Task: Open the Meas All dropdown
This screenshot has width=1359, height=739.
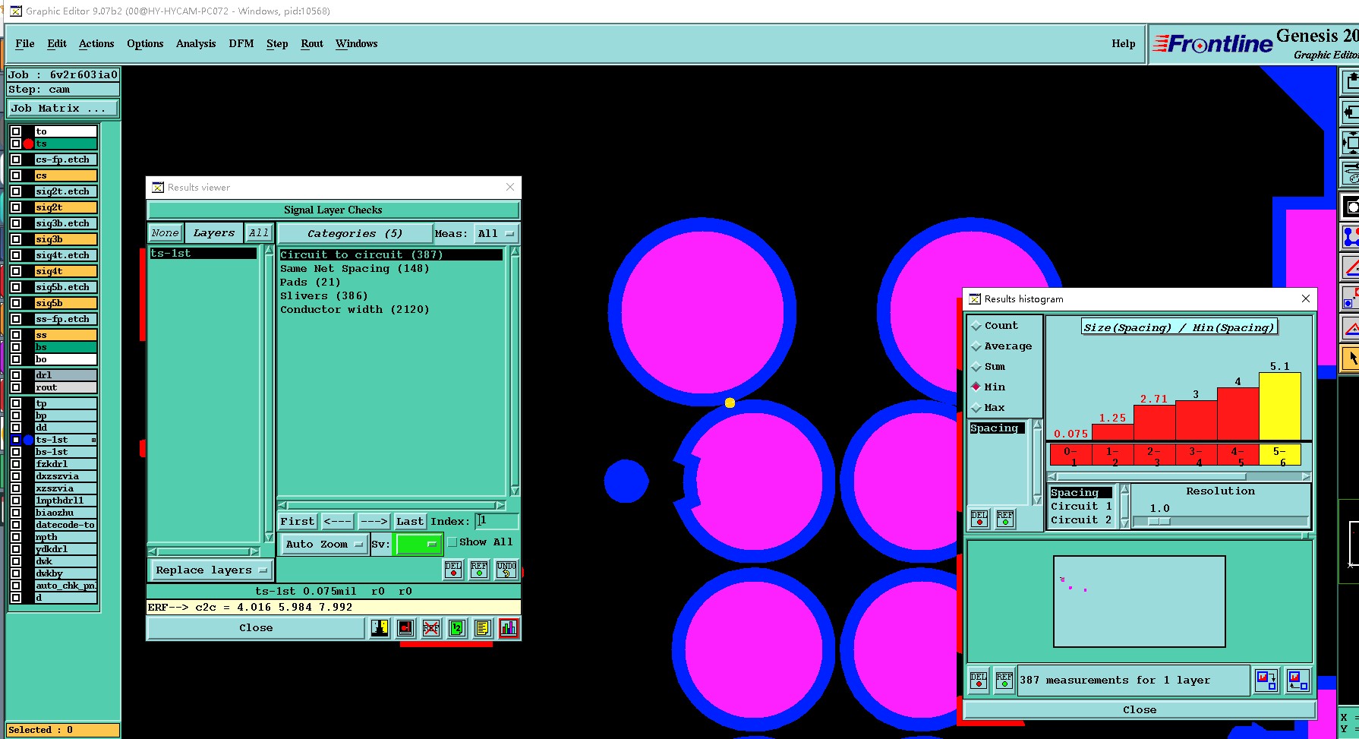Action: pyautogui.click(x=497, y=234)
